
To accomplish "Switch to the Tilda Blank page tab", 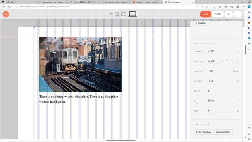I will 178,2.
